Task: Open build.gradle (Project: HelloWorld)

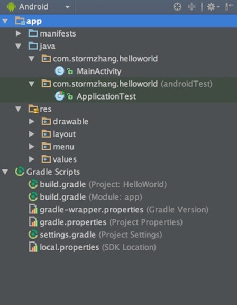Action: (x=103, y=185)
